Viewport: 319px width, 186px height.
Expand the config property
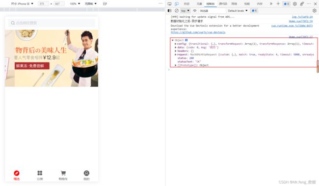pos(175,44)
